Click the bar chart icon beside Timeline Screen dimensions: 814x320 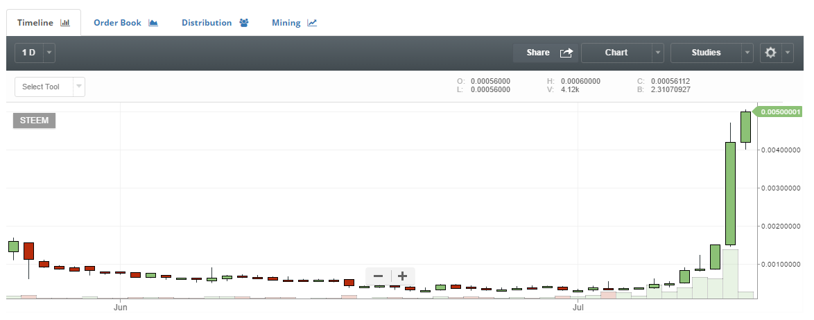click(65, 23)
